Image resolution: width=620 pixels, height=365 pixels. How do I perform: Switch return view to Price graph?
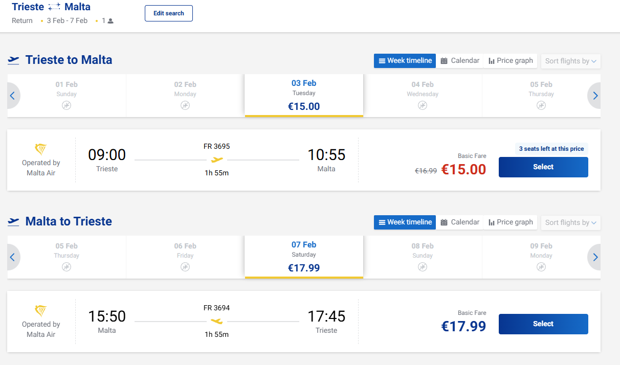coord(510,222)
